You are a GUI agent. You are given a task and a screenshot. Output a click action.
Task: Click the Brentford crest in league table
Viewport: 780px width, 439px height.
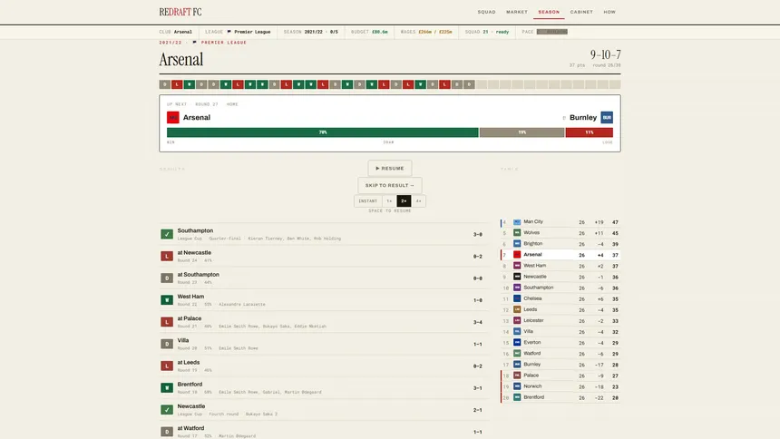pyautogui.click(x=517, y=397)
